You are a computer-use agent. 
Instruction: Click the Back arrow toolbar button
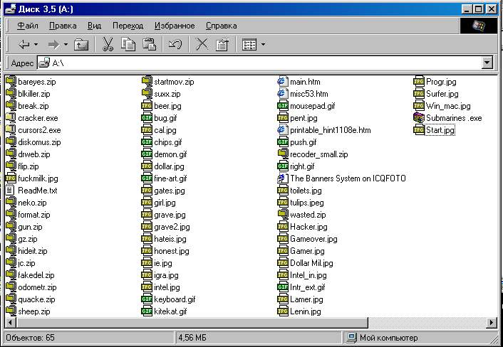(24, 45)
